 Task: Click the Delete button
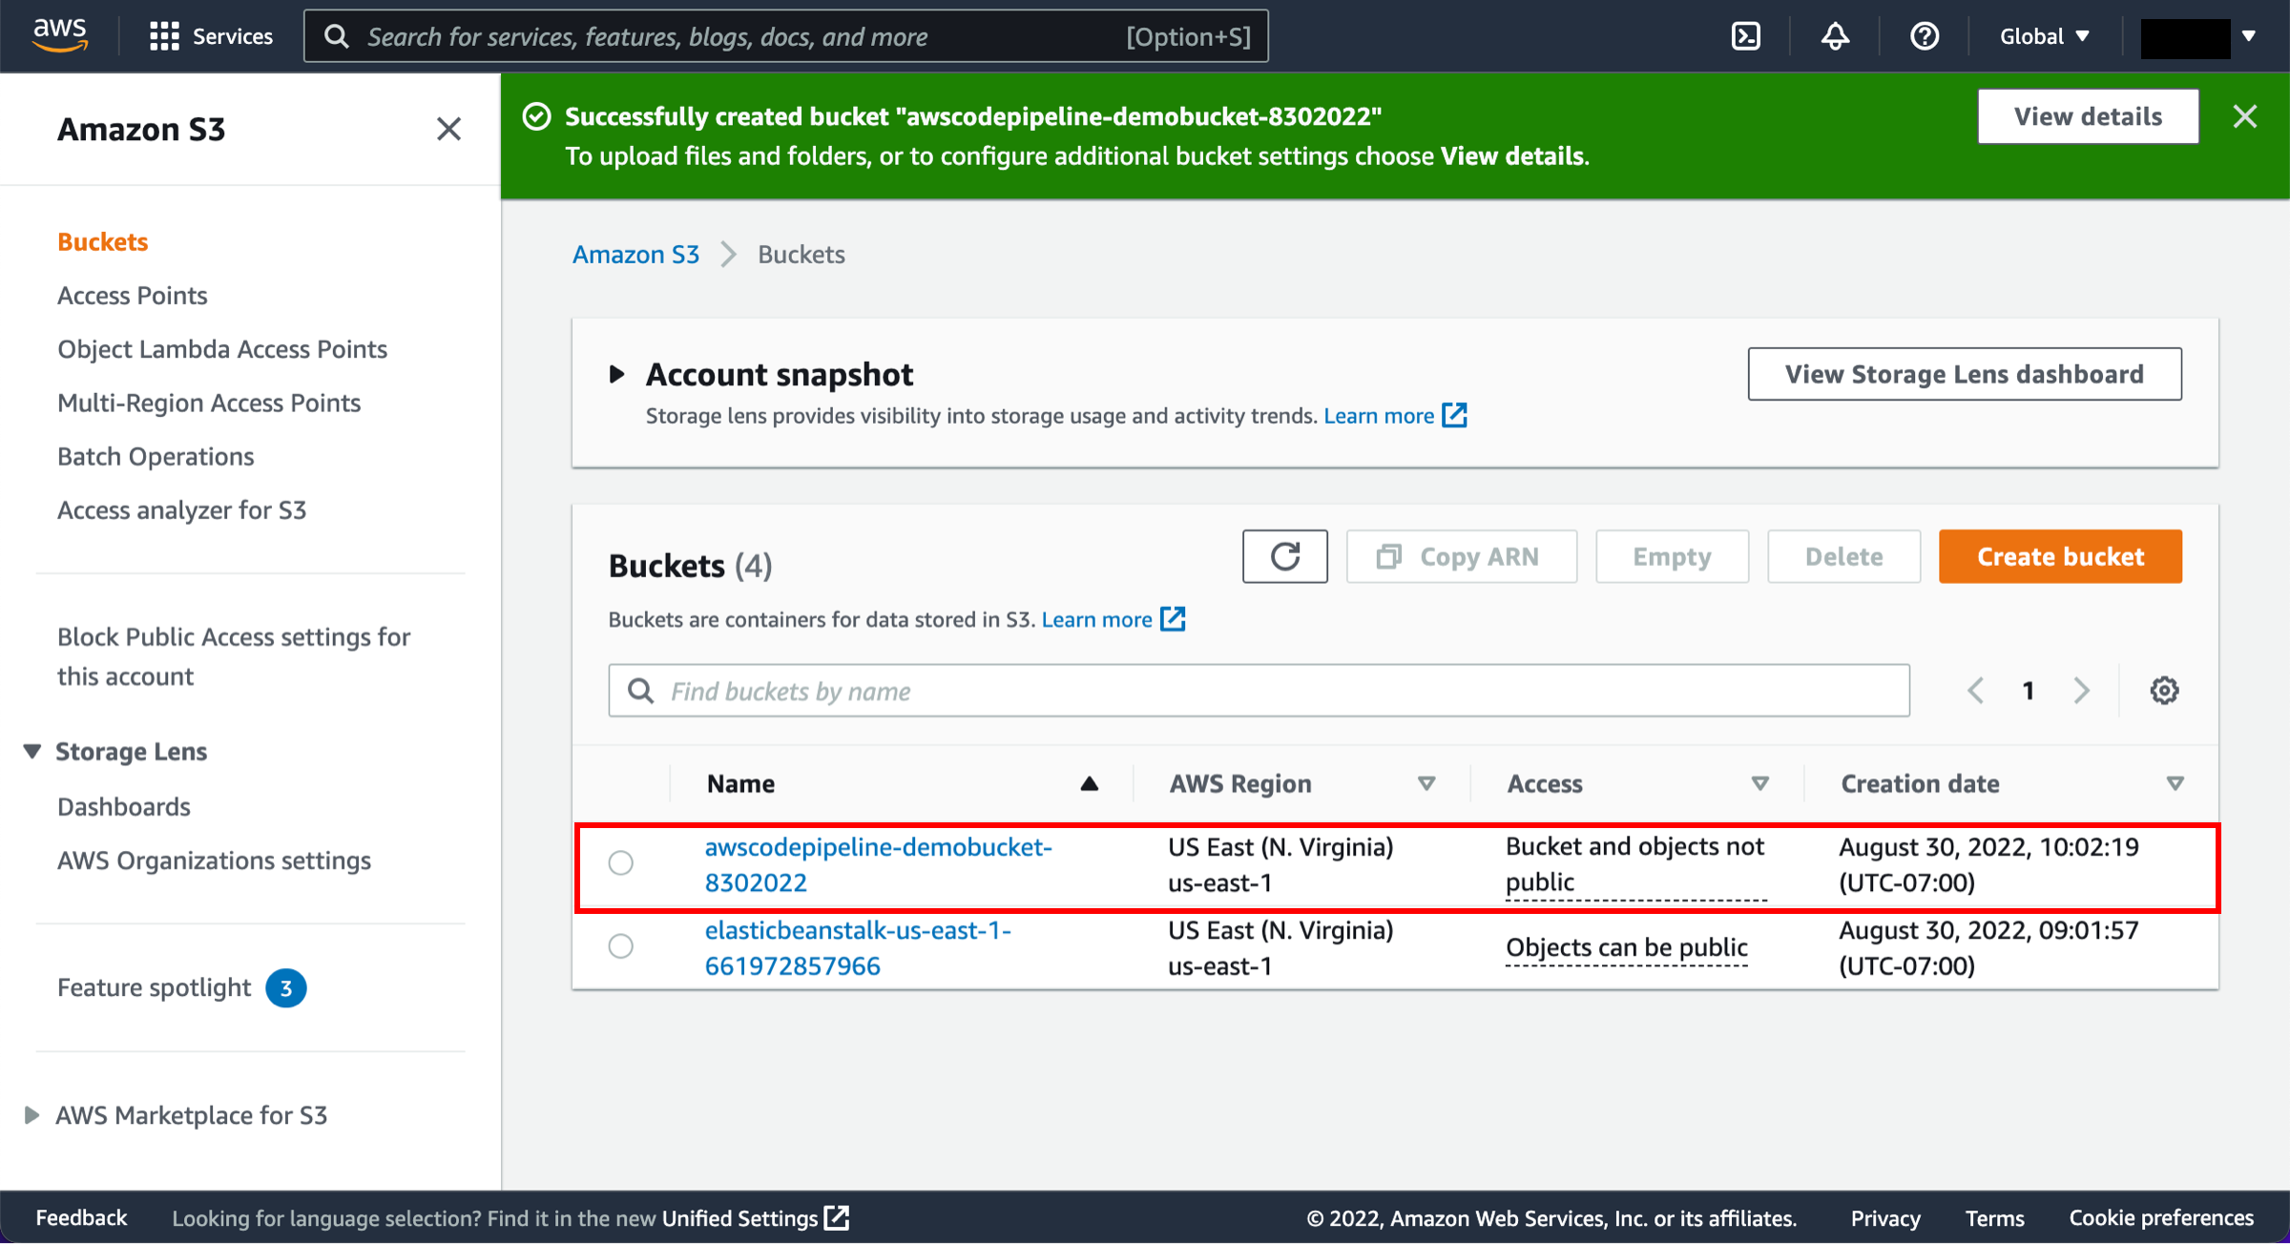[1843, 556]
